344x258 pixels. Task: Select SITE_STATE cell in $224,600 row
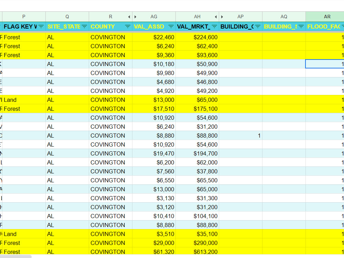tap(67, 37)
